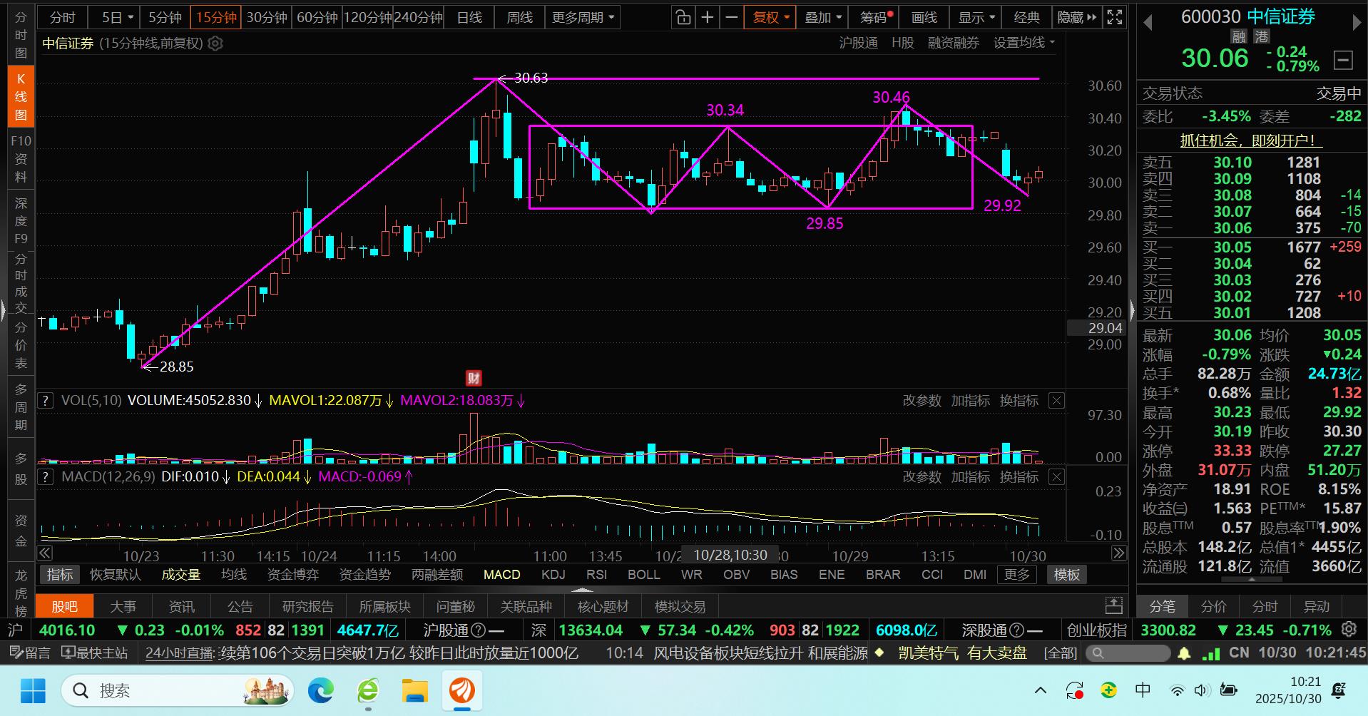The image size is (1368, 716).
Task: Expand the 设置均线 dropdown
Action: tap(1024, 44)
